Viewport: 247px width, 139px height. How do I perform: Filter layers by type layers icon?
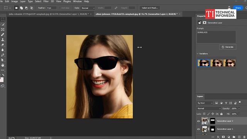(x=226, y=103)
